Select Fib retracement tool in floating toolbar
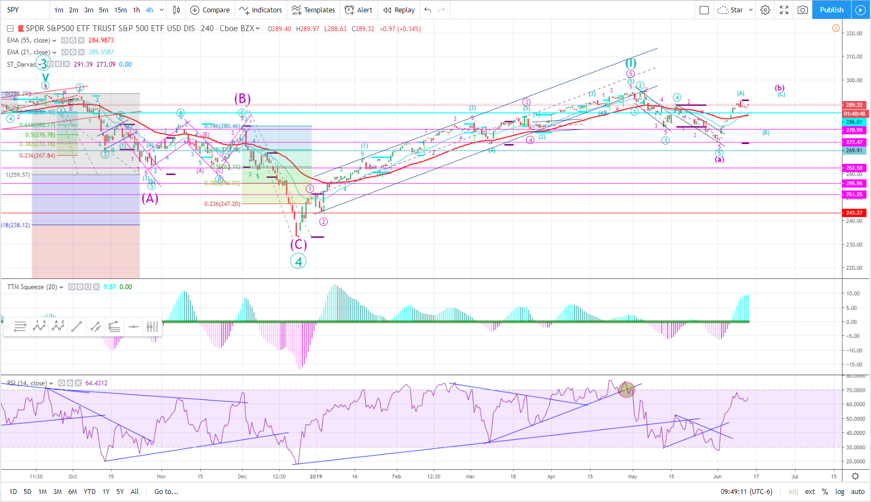This screenshot has height=502, width=871. pyautogui.click(x=20, y=326)
